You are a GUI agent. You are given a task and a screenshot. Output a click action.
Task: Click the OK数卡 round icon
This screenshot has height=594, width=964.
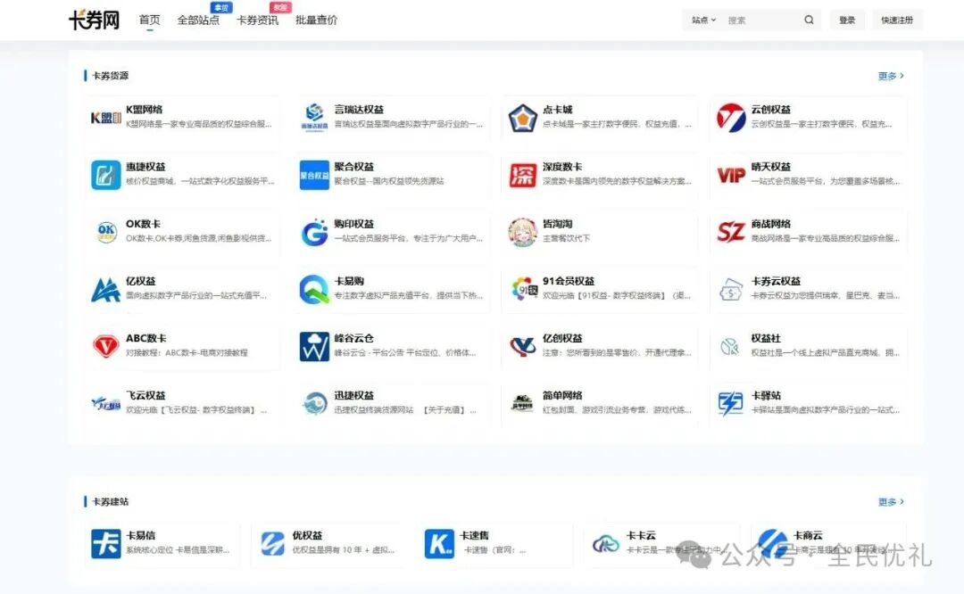(106, 232)
